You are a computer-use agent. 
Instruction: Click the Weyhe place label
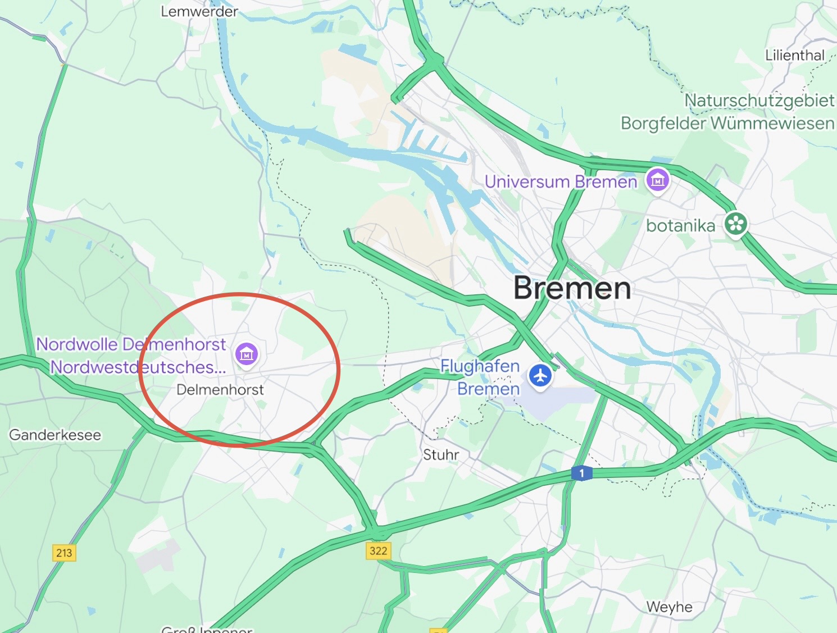pyautogui.click(x=669, y=607)
